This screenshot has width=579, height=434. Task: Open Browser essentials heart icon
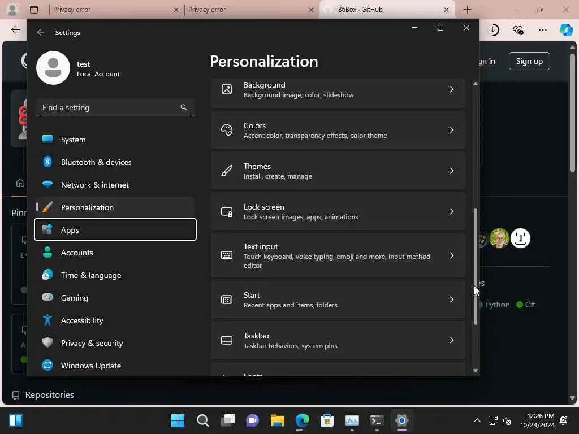518,30
